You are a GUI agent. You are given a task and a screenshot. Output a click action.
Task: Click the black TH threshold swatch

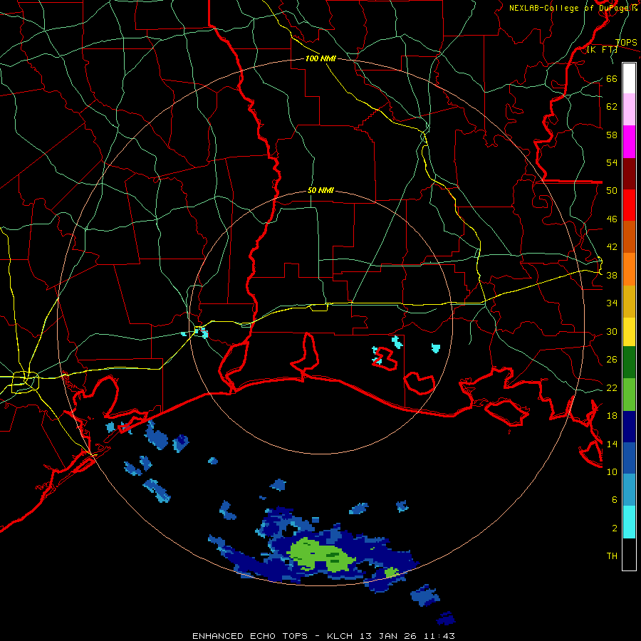[629, 554]
